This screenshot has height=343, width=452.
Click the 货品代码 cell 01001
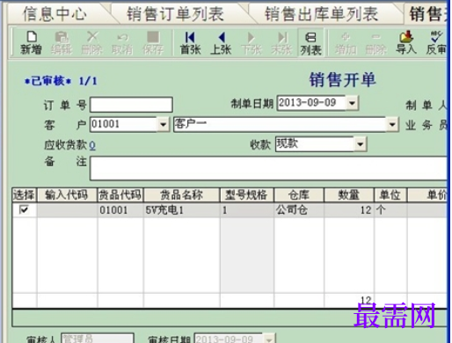[x=120, y=210]
